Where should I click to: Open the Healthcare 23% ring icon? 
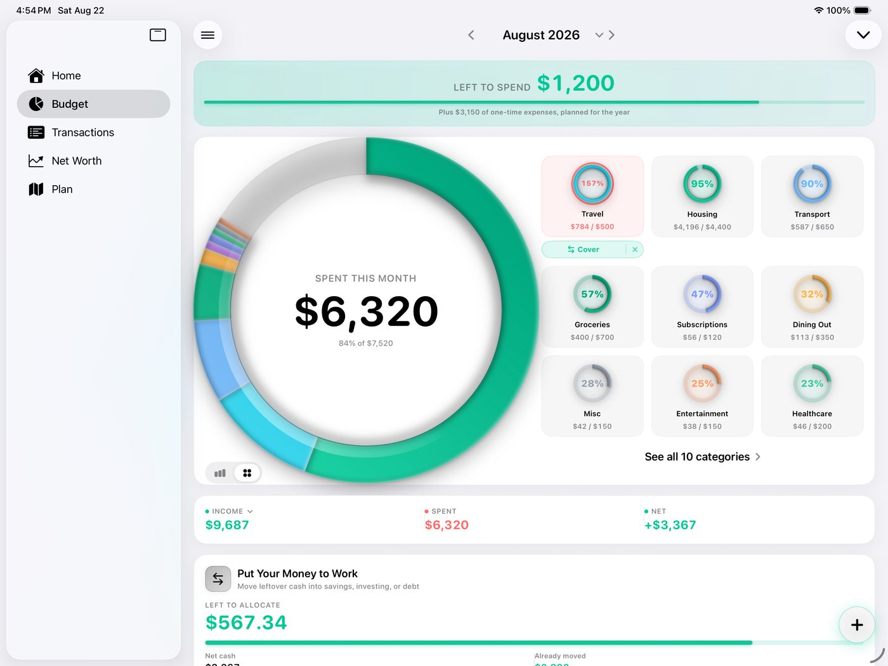tap(812, 383)
